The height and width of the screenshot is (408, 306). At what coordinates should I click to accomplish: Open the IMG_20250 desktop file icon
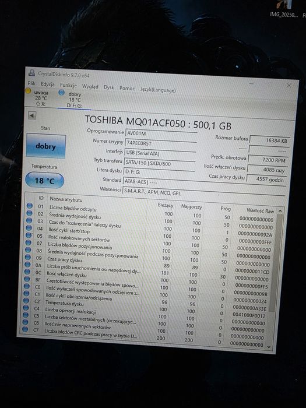coord(284,9)
